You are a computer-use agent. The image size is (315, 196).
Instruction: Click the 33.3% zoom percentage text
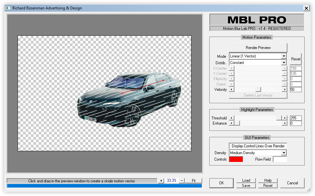[171, 180]
